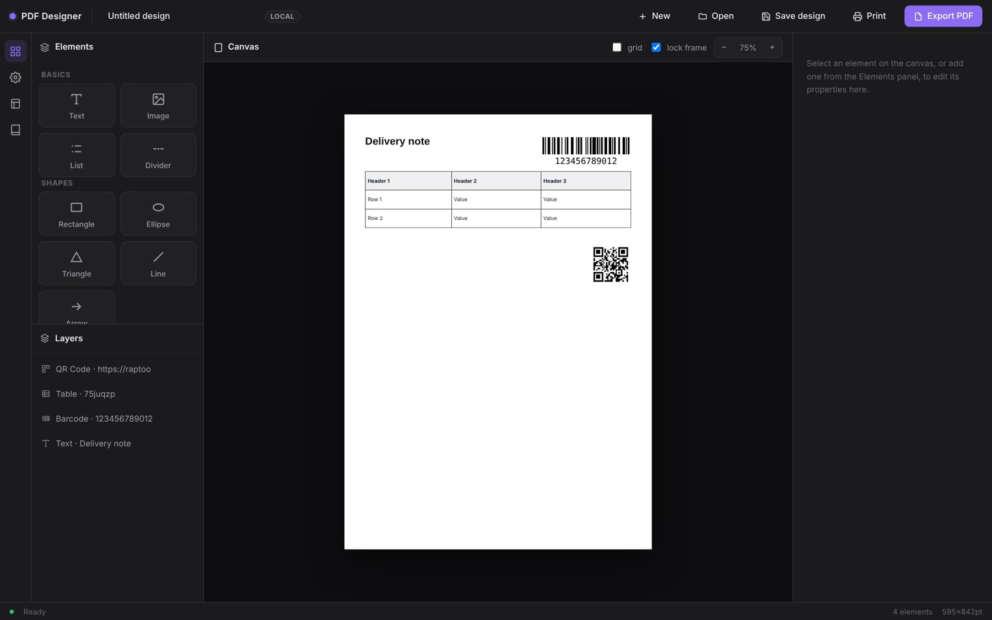Screen dimensions: 992x620
Task: Print the document
Action: [x=869, y=16]
